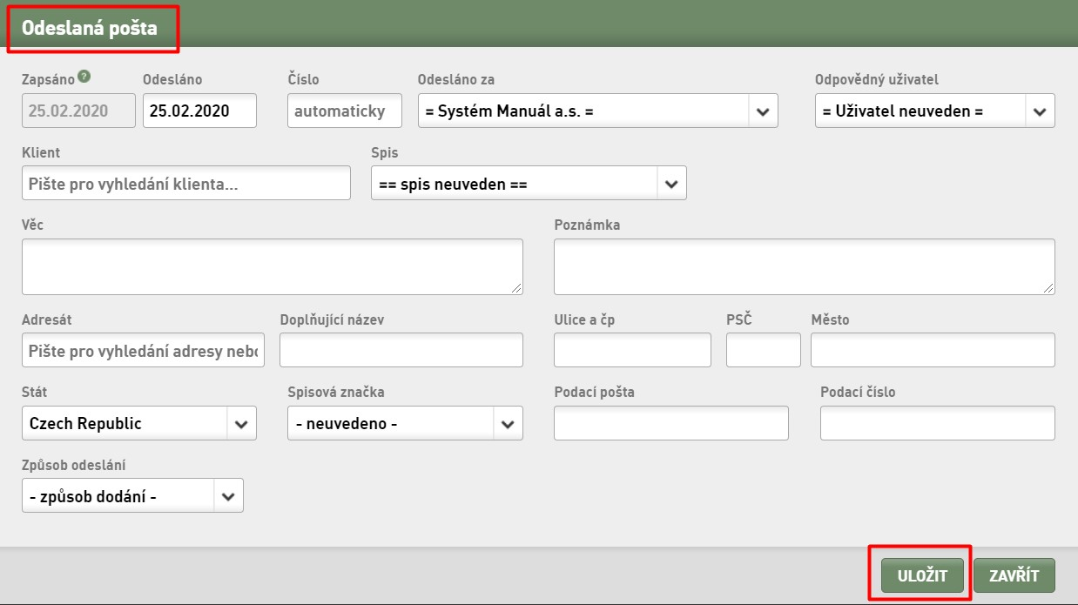This screenshot has width=1078, height=605.
Task: Click the Klient search field
Action: click(x=186, y=184)
